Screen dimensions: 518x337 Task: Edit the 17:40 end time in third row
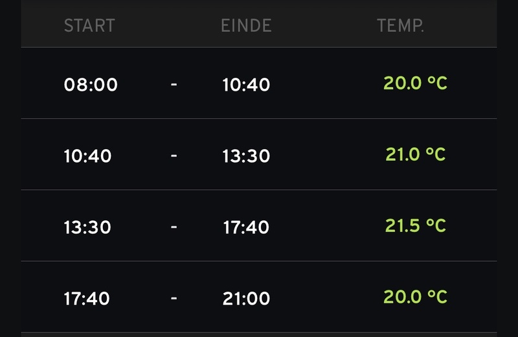246,227
